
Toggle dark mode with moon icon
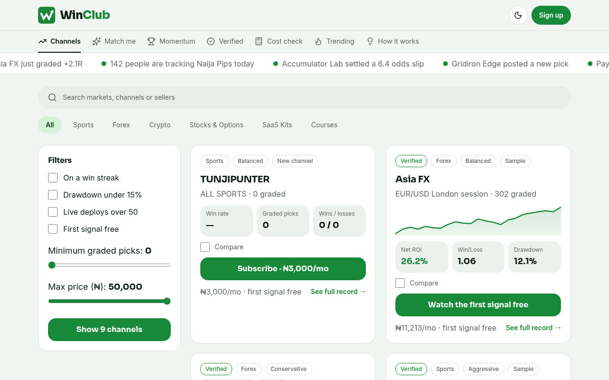click(518, 15)
